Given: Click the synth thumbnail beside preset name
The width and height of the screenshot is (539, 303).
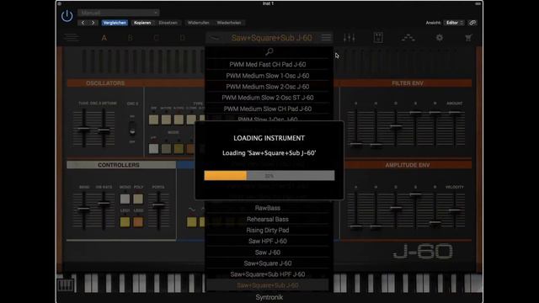Looking at the screenshot, I should tap(215, 38).
